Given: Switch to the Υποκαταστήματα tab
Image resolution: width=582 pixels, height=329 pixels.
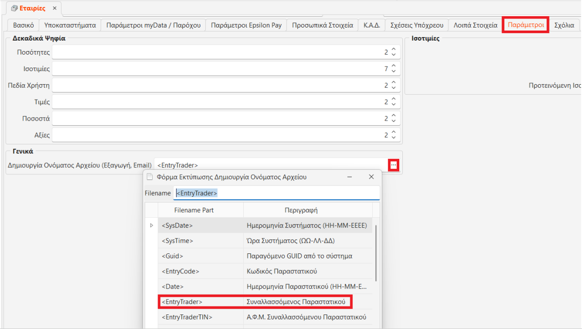Looking at the screenshot, I should point(70,25).
